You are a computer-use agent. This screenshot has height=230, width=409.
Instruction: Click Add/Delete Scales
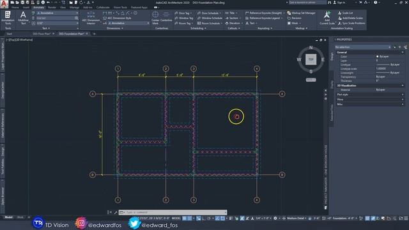click(350, 18)
